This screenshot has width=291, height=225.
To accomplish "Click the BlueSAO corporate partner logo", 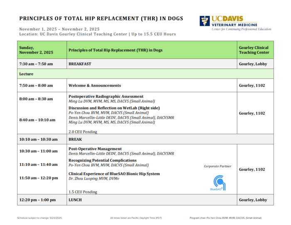I will pyautogui.click(x=218, y=183).
